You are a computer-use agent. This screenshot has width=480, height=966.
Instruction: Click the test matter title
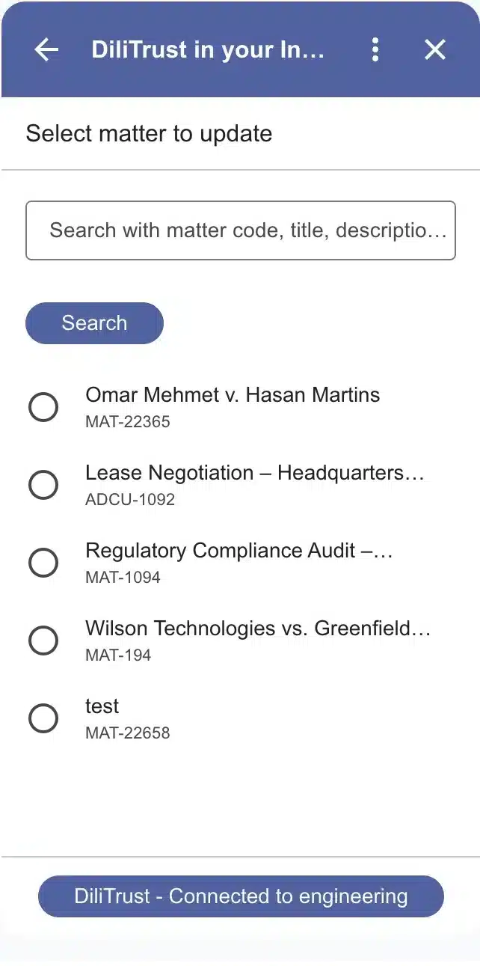click(x=102, y=706)
